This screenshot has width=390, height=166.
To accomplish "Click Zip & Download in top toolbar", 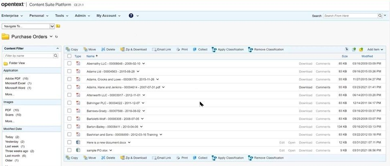I will pos(134,49).
